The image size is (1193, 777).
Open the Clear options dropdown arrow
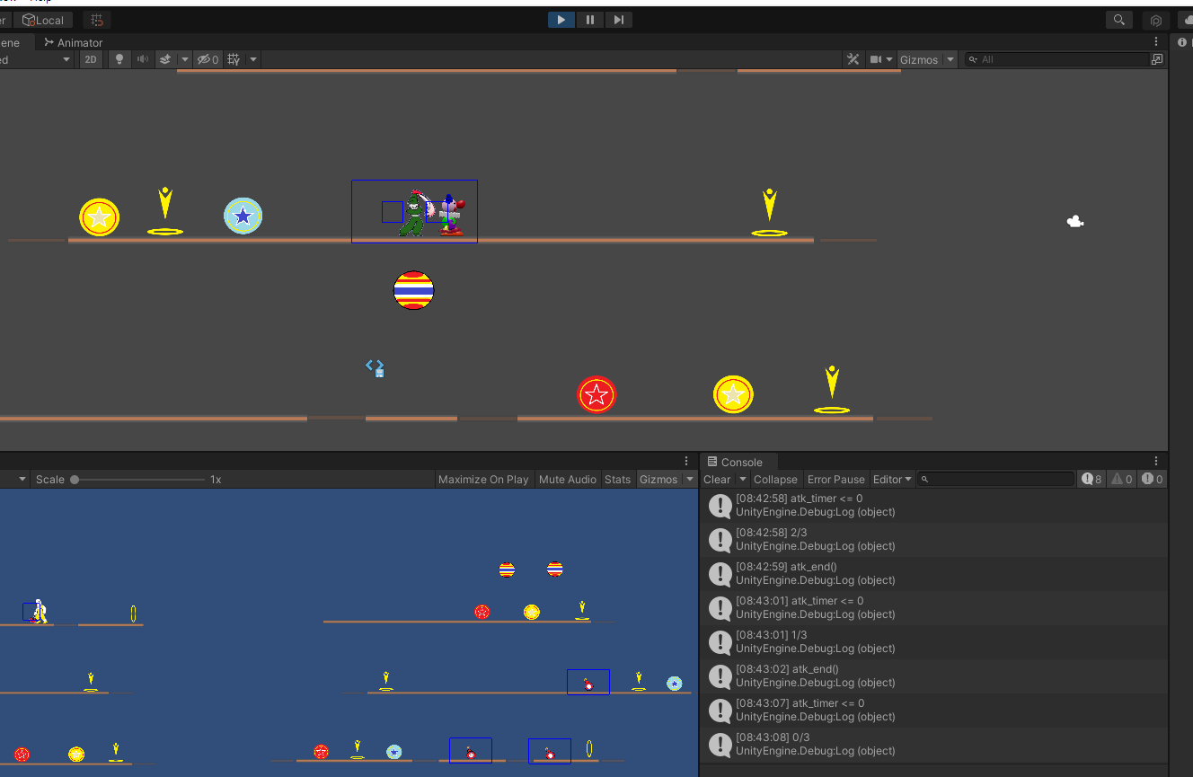tap(742, 480)
